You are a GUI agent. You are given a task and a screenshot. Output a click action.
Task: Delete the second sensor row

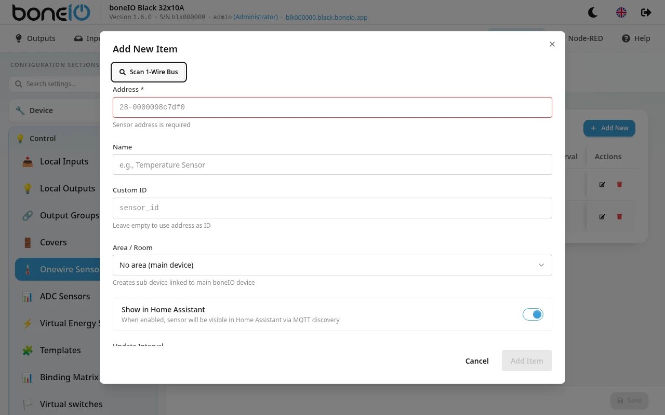tap(619, 216)
